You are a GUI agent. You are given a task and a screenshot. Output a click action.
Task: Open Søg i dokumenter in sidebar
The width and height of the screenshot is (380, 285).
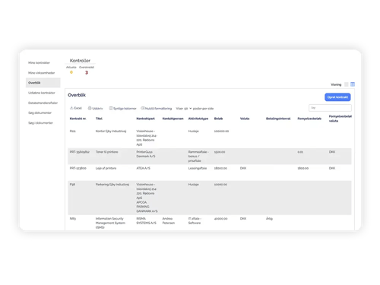(40, 123)
